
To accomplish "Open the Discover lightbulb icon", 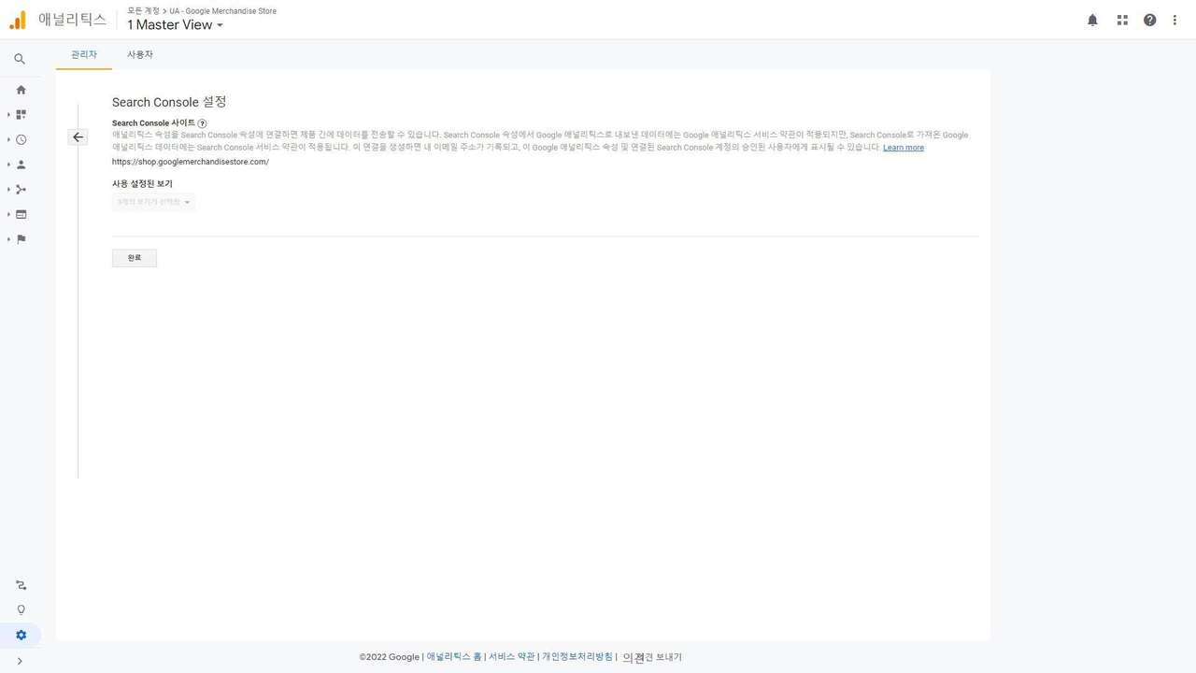I will point(21,609).
